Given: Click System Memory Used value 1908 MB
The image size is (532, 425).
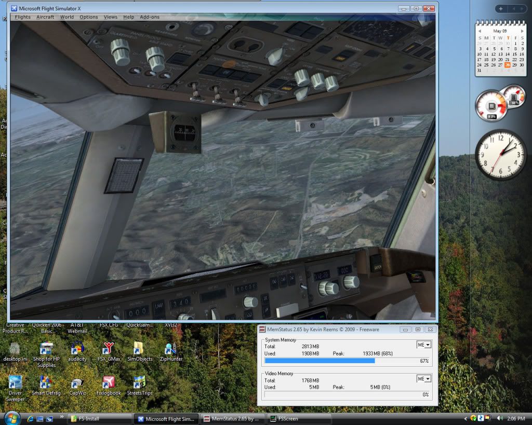Looking at the screenshot, I should click(x=310, y=353).
